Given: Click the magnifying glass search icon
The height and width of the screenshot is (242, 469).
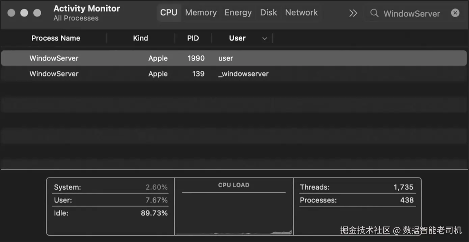Looking at the screenshot, I should (374, 13).
